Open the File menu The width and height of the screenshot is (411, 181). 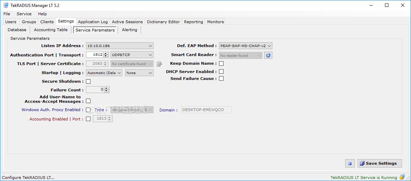(7, 14)
